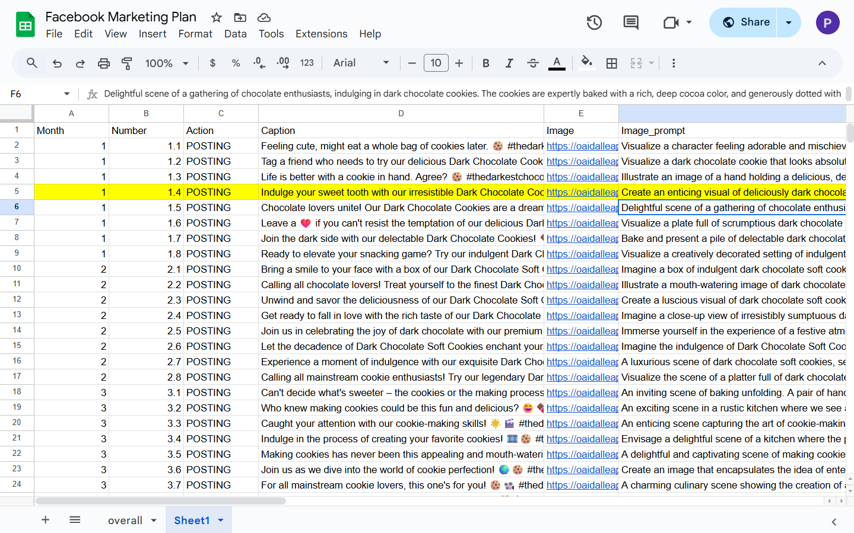This screenshot has width=854, height=533.
Task: Start a Meet call camera icon
Action: pyautogui.click(x=671, y=23)
